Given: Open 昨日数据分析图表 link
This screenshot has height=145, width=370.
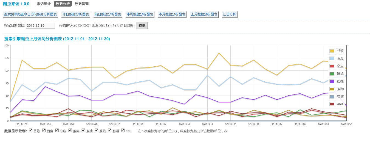Looking at the screenshot, I should pos(76,14).
